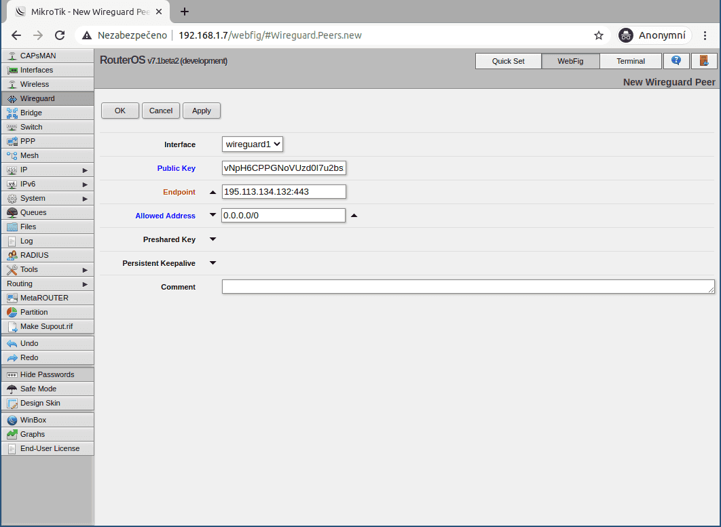Open the Mesh section
This screenshot has width=721, height=527.
[48, 155]
